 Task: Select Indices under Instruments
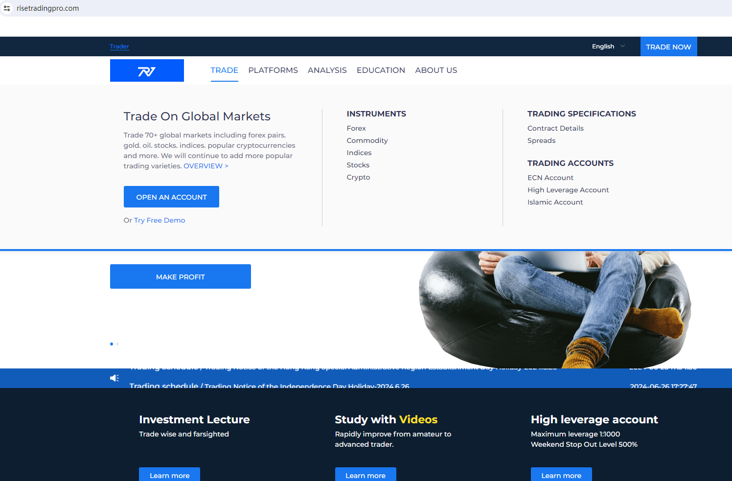[359, 153]
